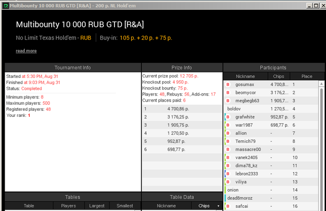
Task: Select war1987 nickname in participants
Action: (x=244, y=125)
